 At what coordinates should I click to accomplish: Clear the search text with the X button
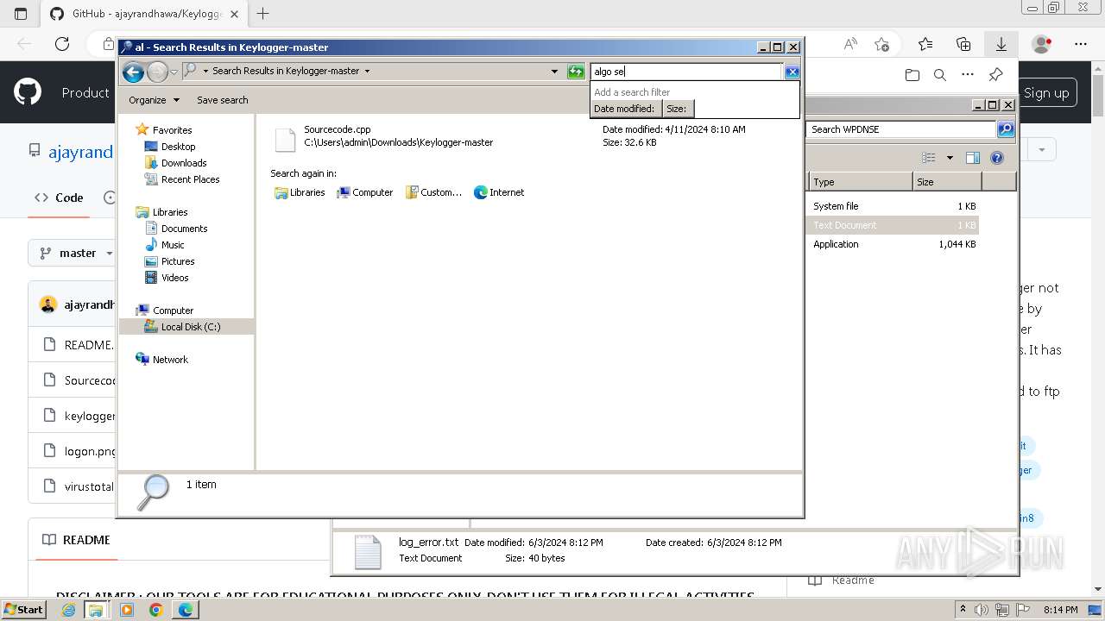point(792,72)
